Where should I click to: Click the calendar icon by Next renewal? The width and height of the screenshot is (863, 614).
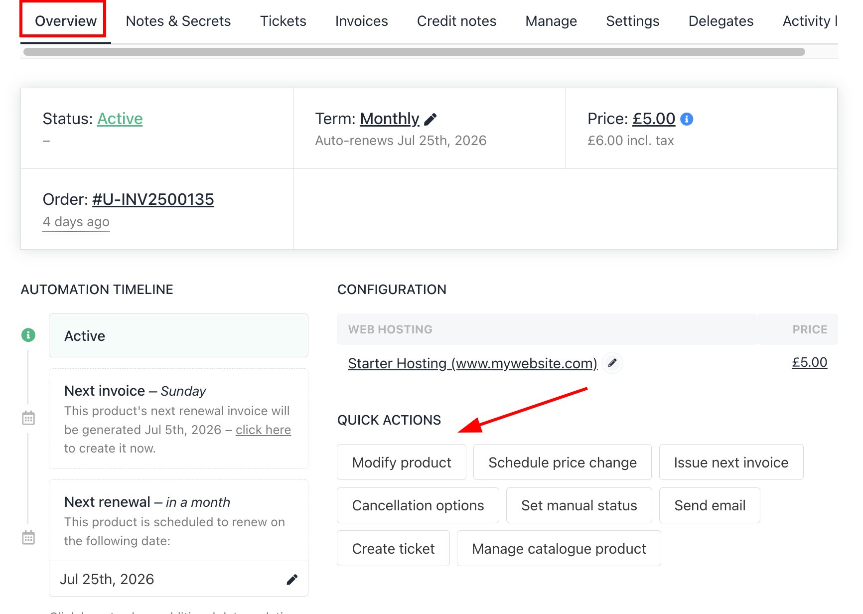28,537
